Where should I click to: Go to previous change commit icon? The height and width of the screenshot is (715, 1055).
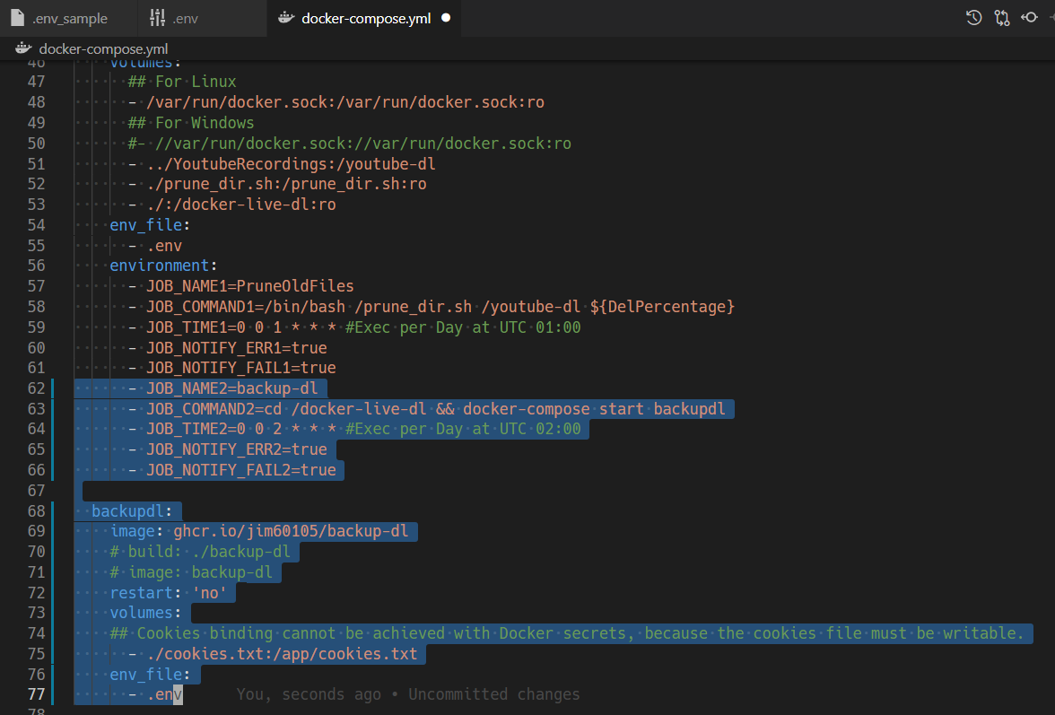click(1029, 18)
